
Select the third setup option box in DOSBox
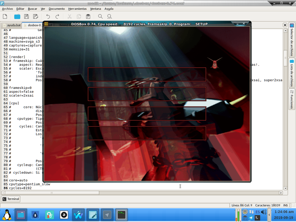coord(147,113)
